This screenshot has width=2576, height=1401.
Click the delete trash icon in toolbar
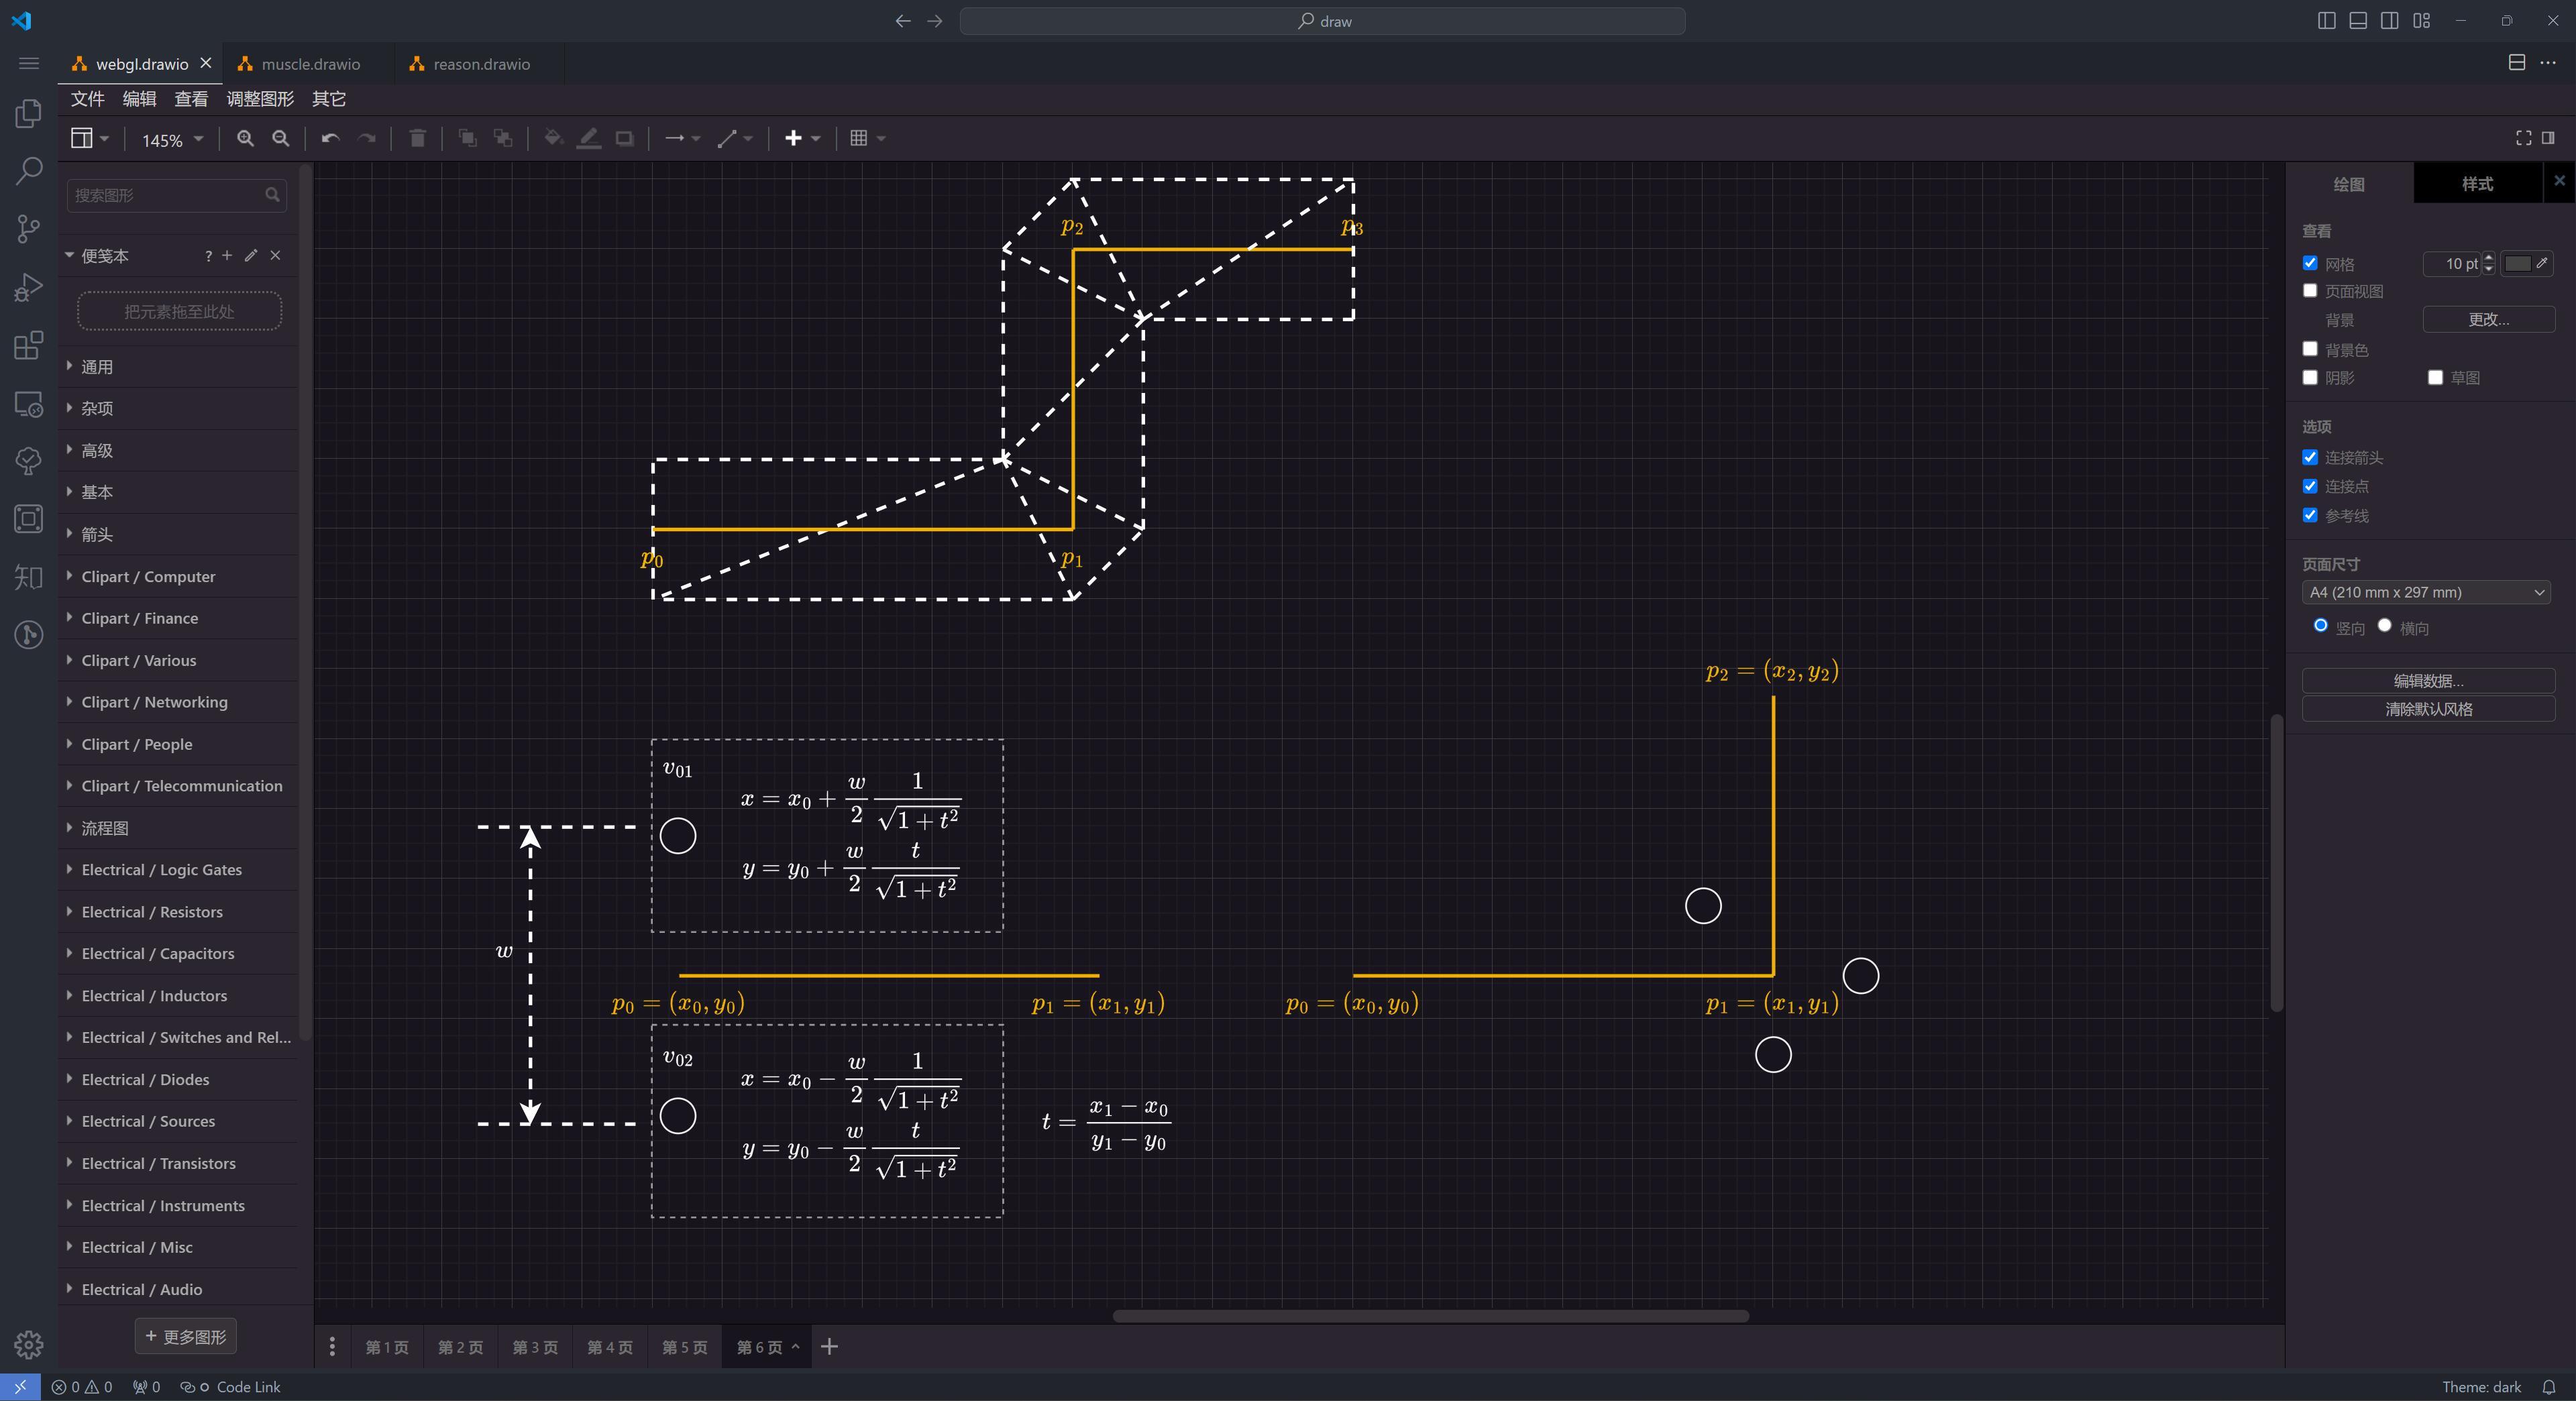pos(418,139)
